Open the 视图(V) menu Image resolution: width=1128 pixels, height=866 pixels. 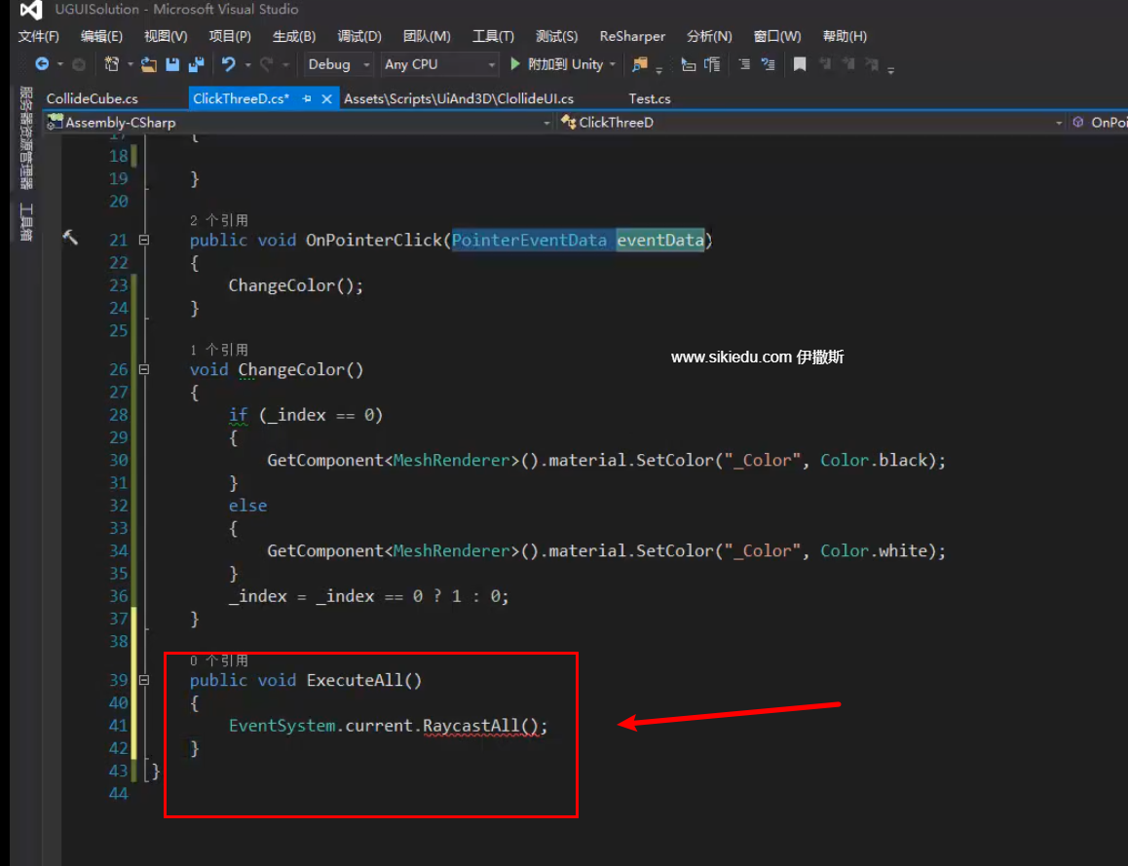[166, 37]
